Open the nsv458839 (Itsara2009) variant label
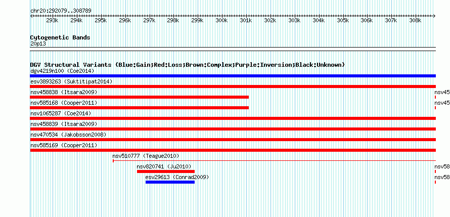450x217 pixels. (x=64, y=124)
